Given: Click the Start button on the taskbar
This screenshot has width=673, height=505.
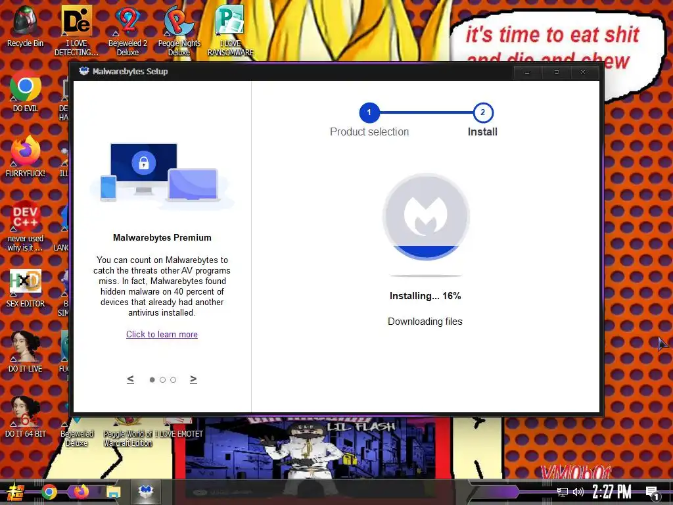Looking at the screenshot, I should [15, 492].
